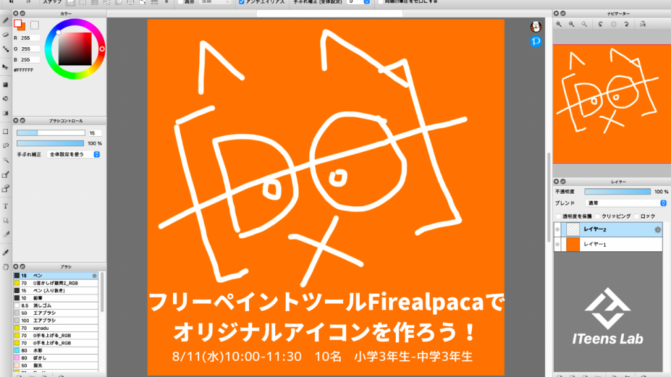Select the Operation (object) tool

point(5,221)
